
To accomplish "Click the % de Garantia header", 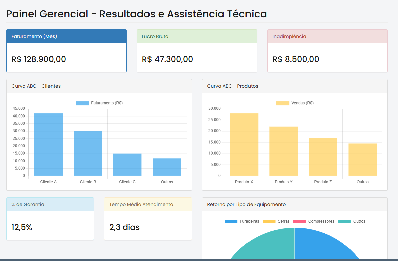I will pyautogui.click(x=50, y=204).
